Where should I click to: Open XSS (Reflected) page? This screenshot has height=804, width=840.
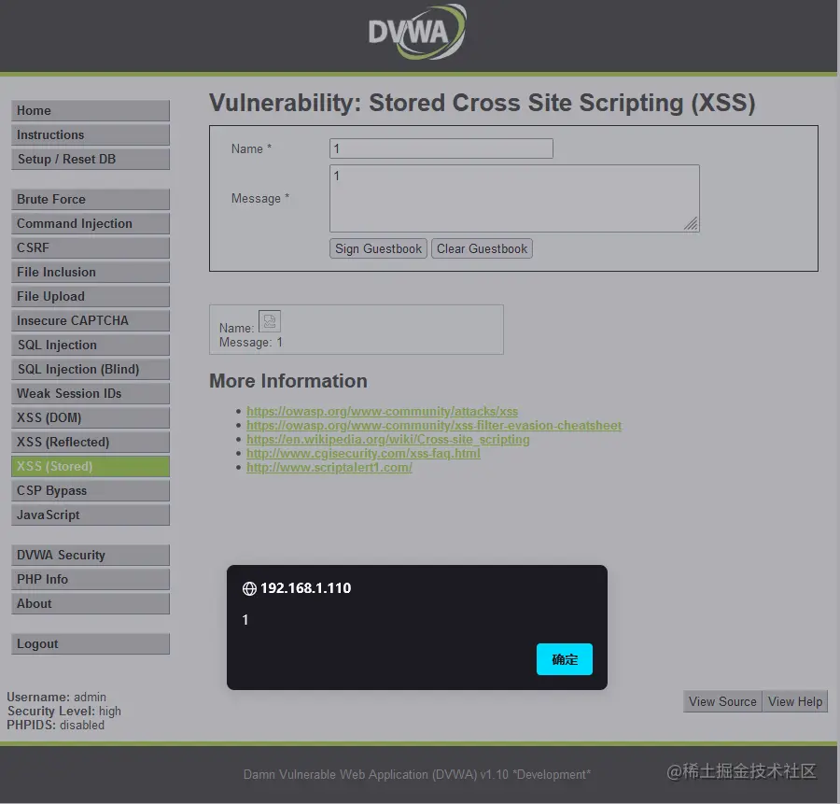point(91,443)
